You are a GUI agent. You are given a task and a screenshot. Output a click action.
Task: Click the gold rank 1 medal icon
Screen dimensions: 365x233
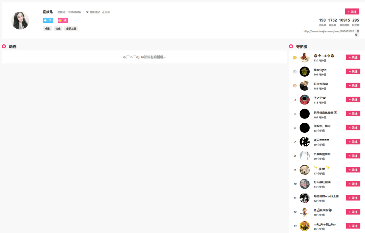click(x=294, y=58)
